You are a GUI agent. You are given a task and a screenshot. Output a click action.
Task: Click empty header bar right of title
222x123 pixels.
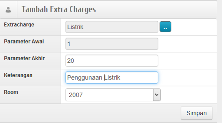tap(155, 9)
